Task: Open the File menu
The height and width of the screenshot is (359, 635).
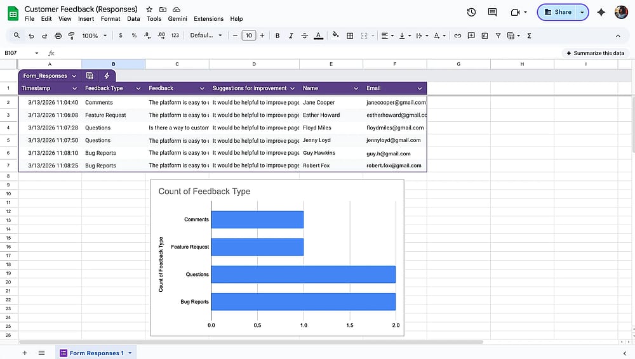Action: pyautogui.click(x=30, y=18)
